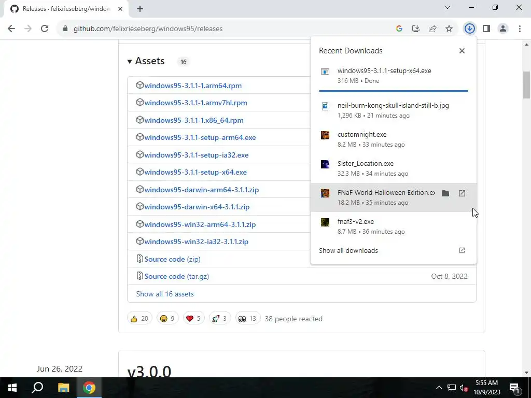Download windows95-darwin-arm64-3.1.1.zip

pos(201,190)
